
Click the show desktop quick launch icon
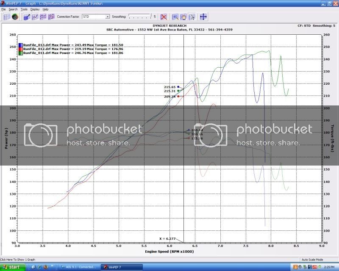pos(33,267)
